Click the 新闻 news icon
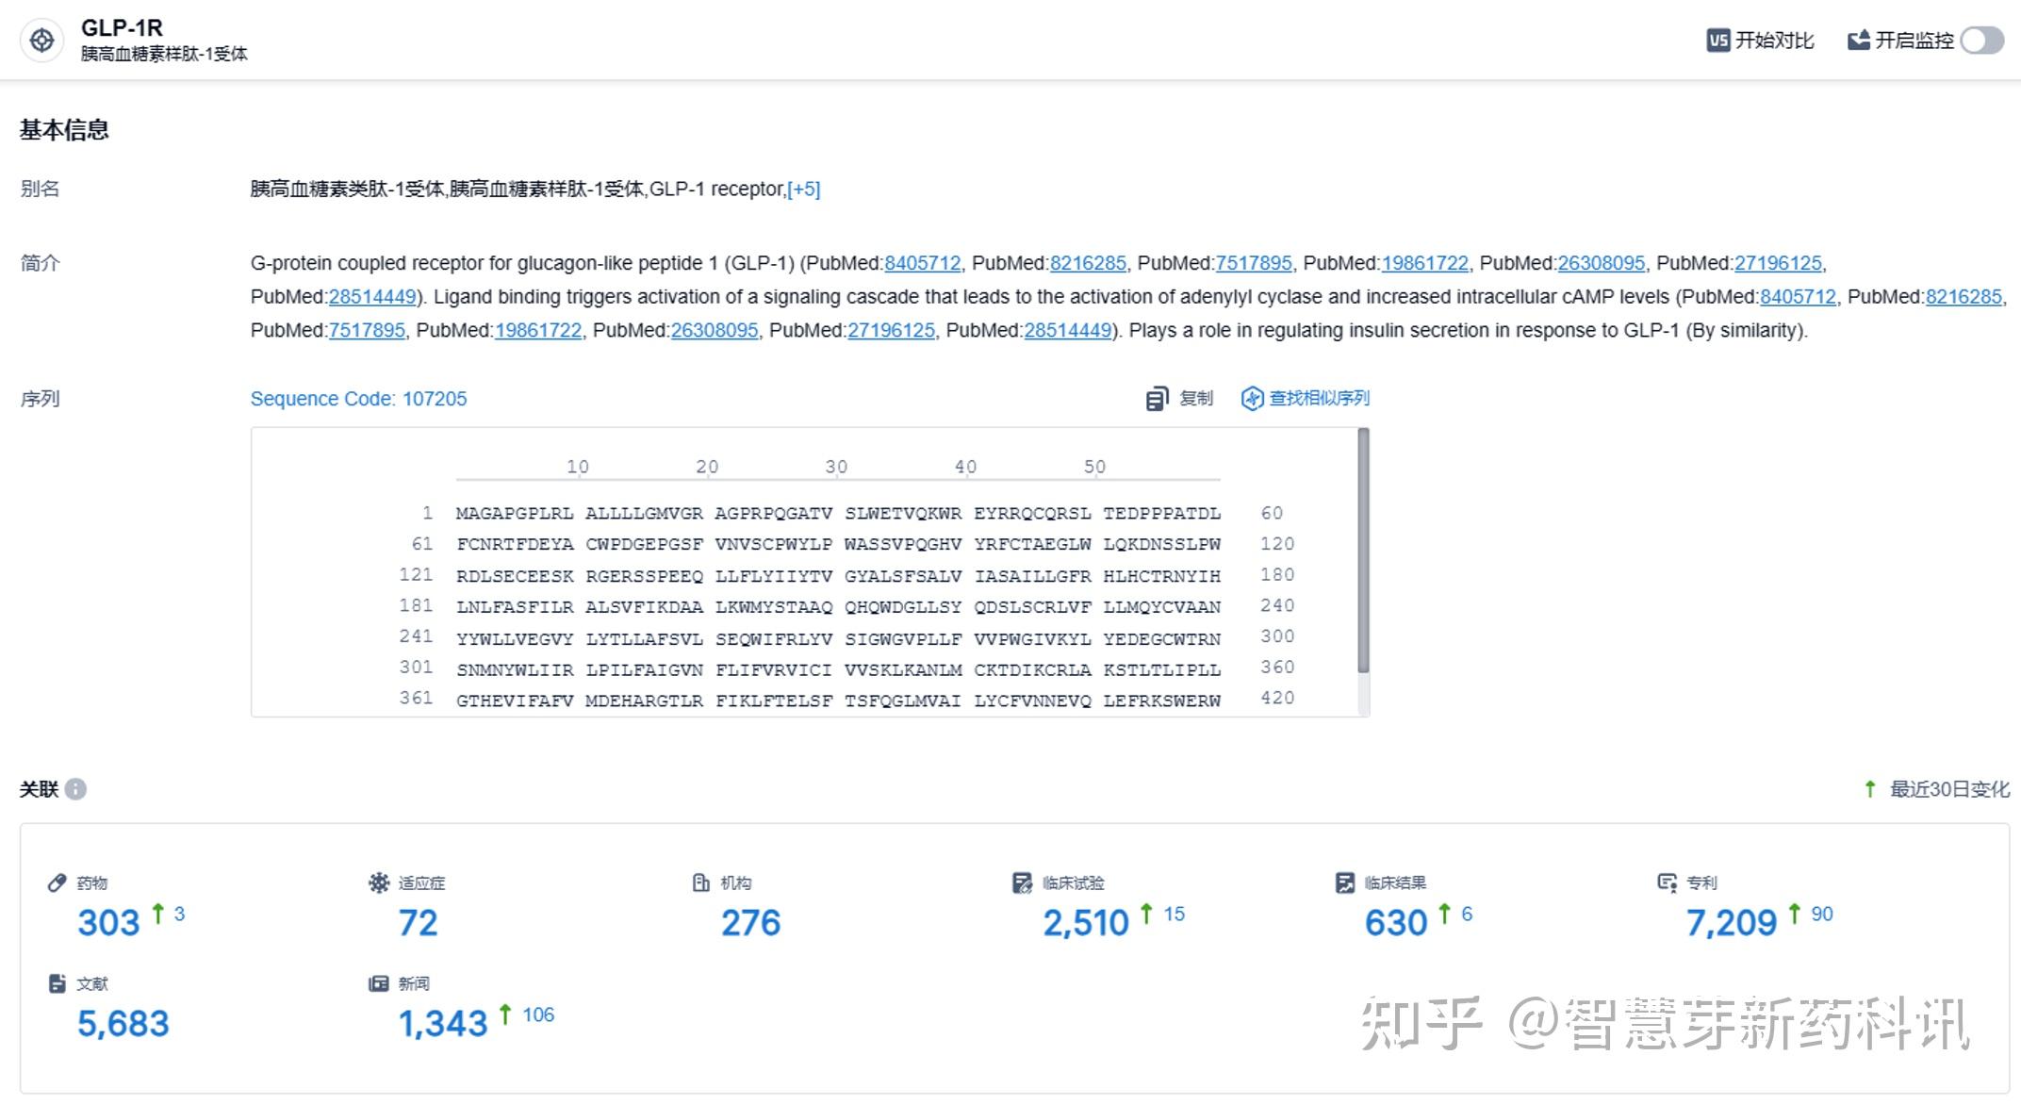Viewport: 2021px width, 1105px height. [x=377, y=982]
